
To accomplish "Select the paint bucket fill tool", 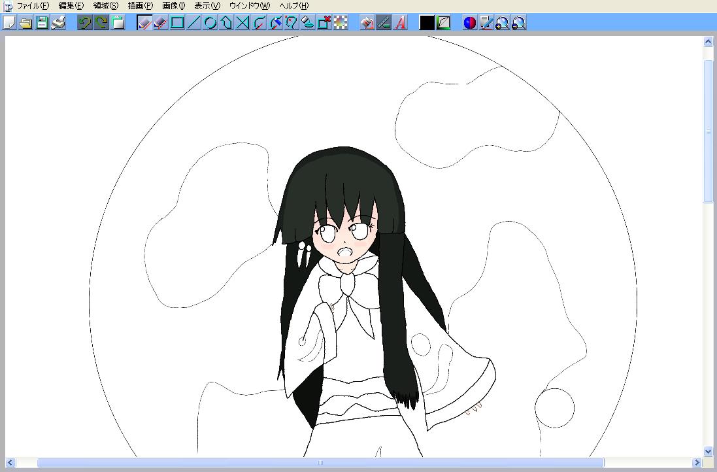I will coord(367,22).
